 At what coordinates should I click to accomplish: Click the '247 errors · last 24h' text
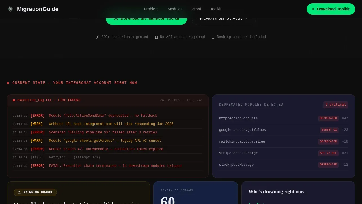tap(181, 100)
